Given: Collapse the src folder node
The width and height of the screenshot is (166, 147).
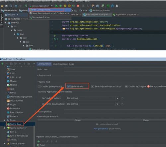Looking at the screenshot, I should [x=8, y=27].
